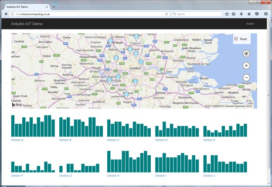Viewport: 272px width, 187px height.
Task: Click the Device D bar chart
Action: tap(177, 129)
